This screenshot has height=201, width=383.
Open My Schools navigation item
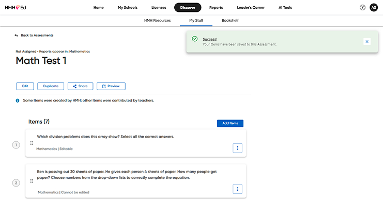click(128, 8)
